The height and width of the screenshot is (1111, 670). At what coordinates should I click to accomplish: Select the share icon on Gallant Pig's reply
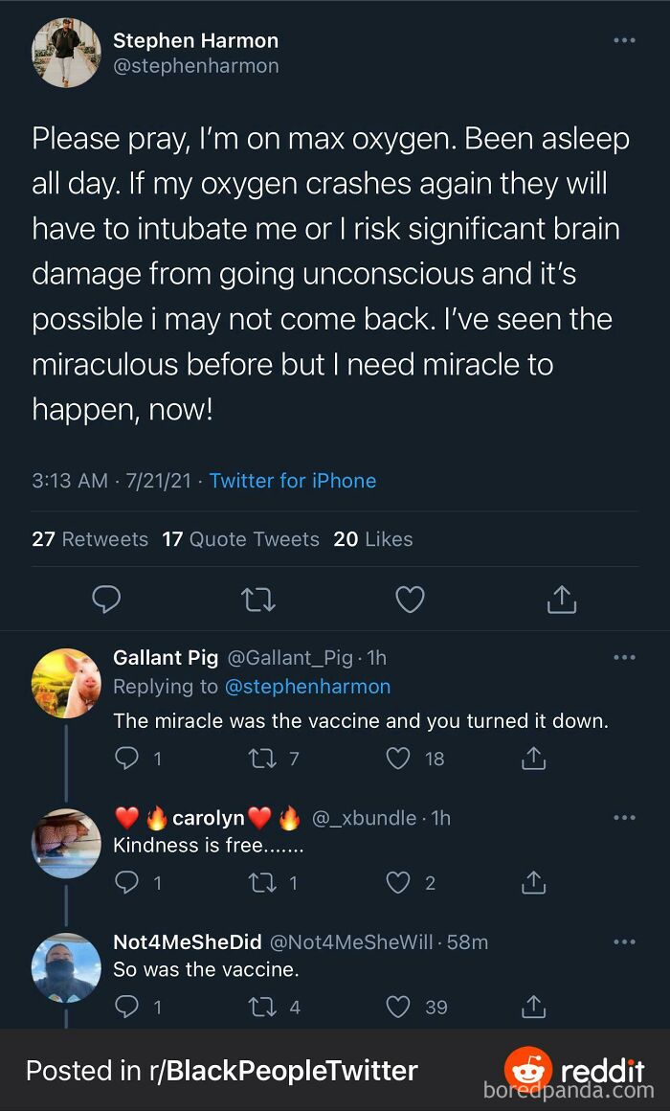(532, 758)
